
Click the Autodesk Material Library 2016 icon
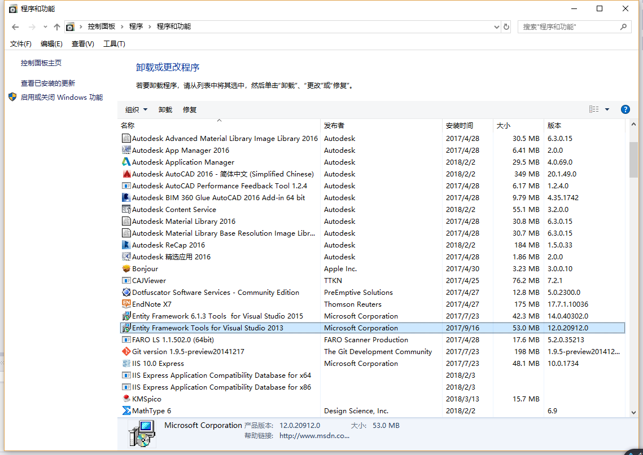coord(126,221)
